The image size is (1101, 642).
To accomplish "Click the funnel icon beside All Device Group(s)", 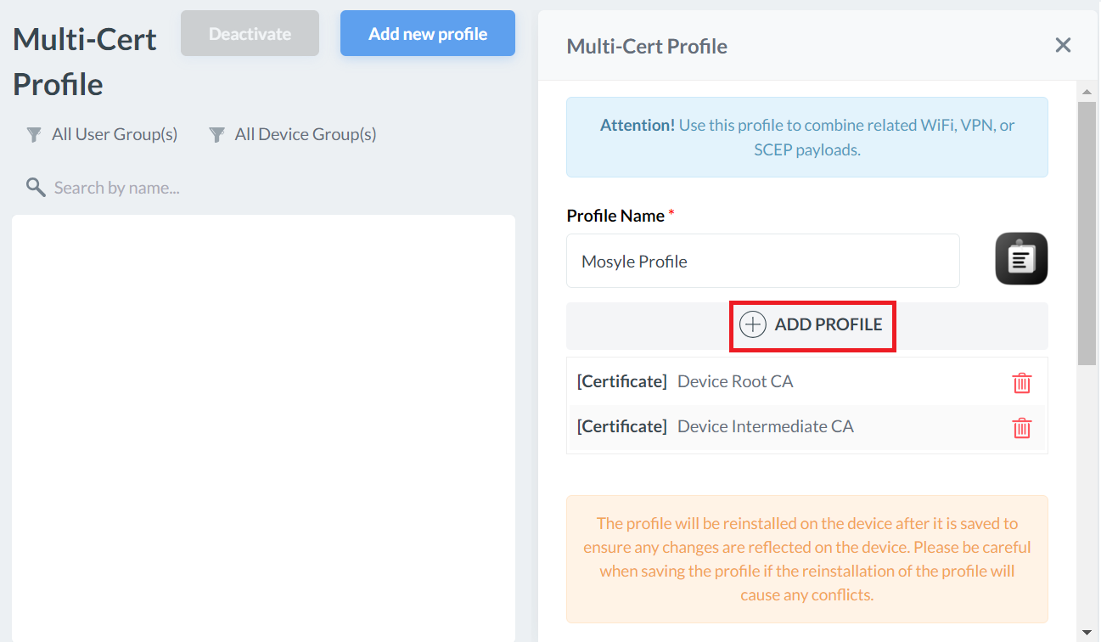I will [x=217, y=134].
